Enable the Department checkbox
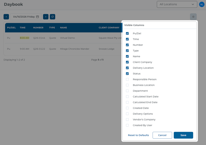This screenshot has width=206, height=145. click(x=127, y=91)
